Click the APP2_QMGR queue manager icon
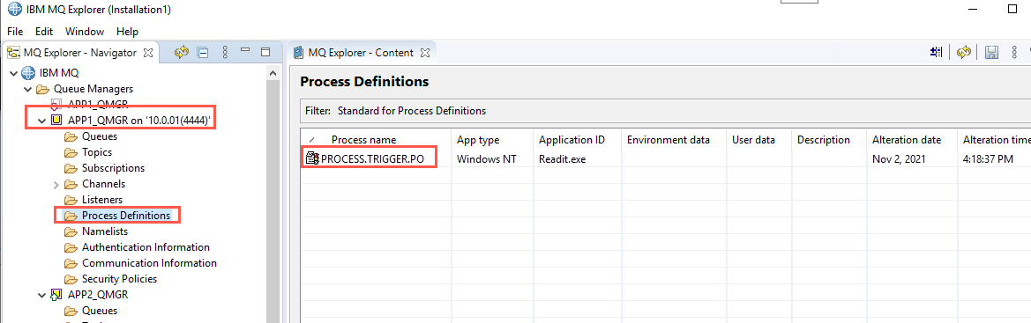The image size is (1031, 323). click(56, 294)
